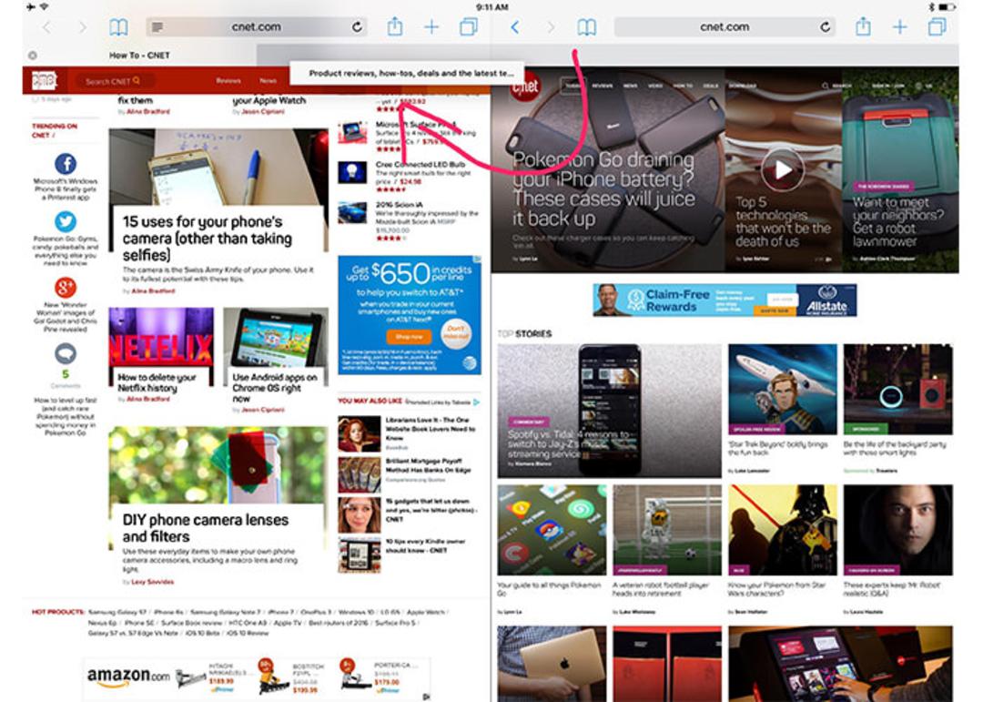This screenshot has width=983, height=702.
Task: Open guide to all things Pokemon Go
Action: pyautogui.click(x=549, y=588)
